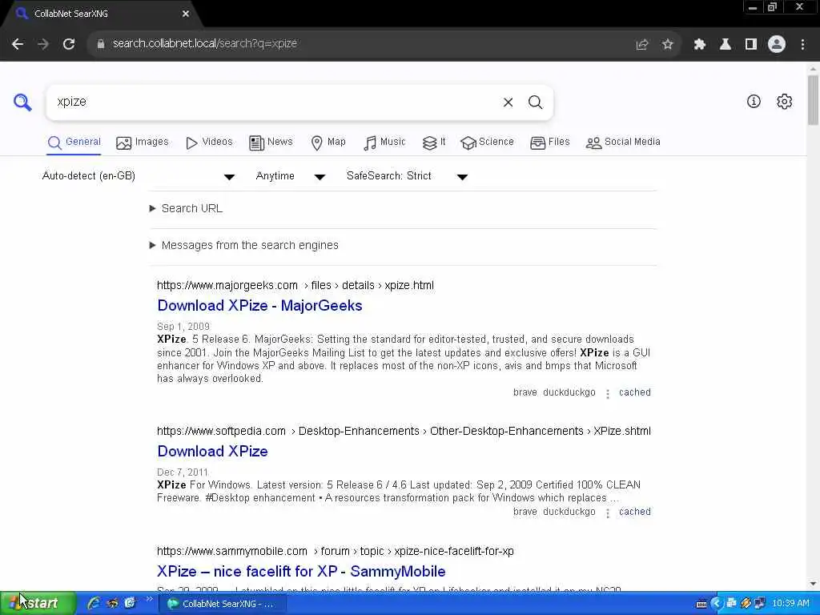
Task: Open the profile avatar menu
Action: pos(777,45)
